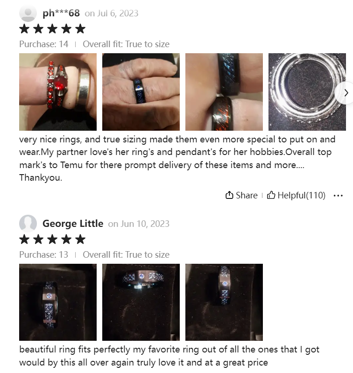Open silver ring on dark background photo

(x=307, y=92)
